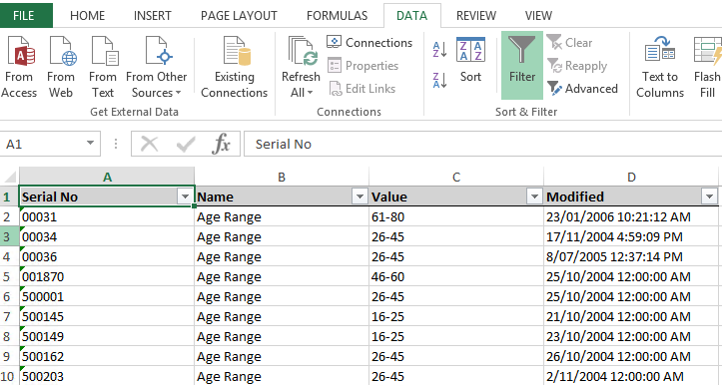Open Serial No column filter dropdown
Screen dimensions: 722x385
click(185, 196)
